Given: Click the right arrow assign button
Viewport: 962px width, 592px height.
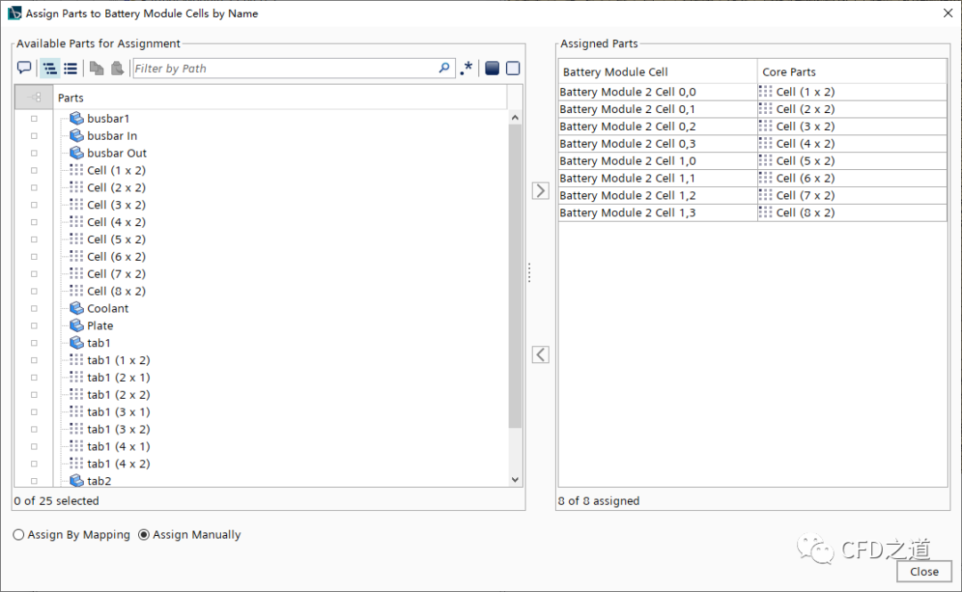Looking at the screenshot, I should (x=540, y=191).
